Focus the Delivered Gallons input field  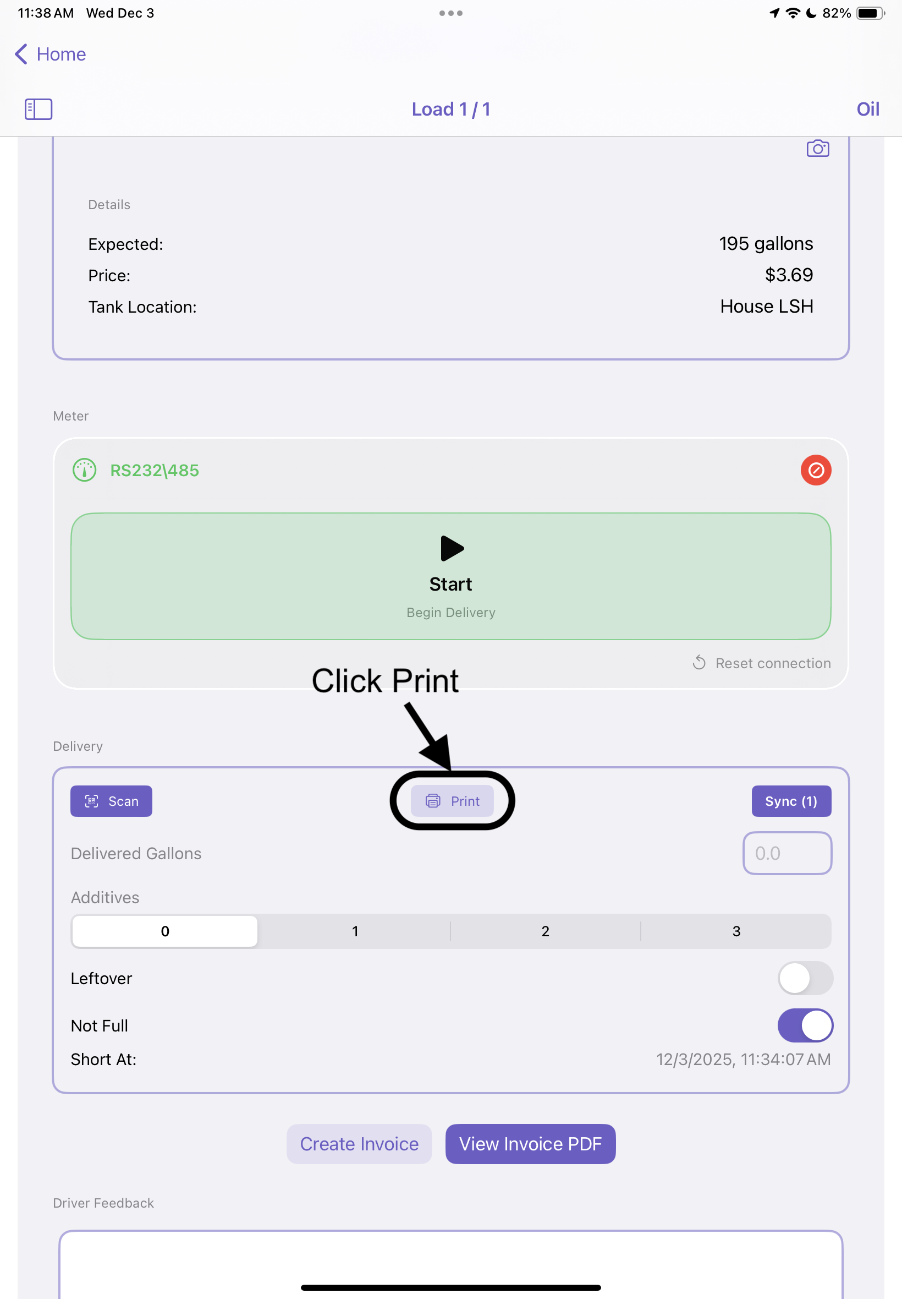(x=787, y=853)
